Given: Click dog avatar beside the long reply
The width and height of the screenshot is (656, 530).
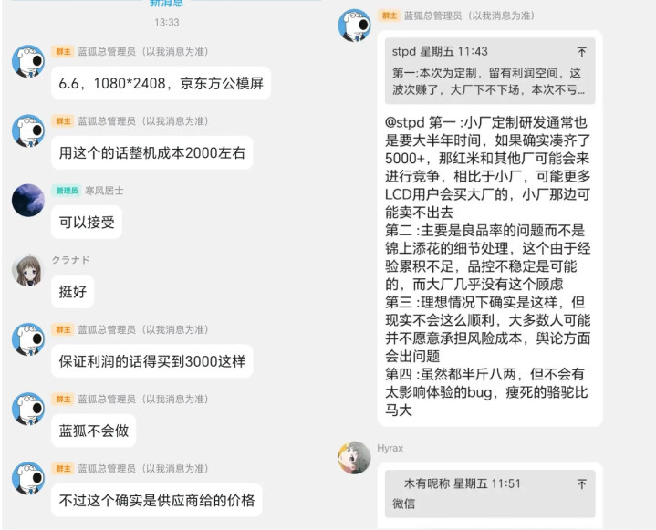Looking at the screenshot, I should 354,26.
